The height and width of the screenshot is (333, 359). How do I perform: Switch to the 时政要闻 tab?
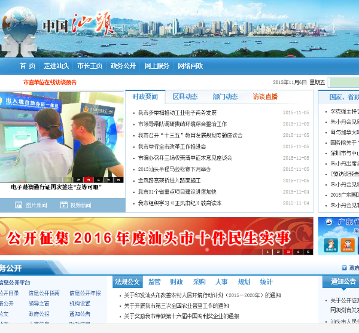tap(145, 97)
